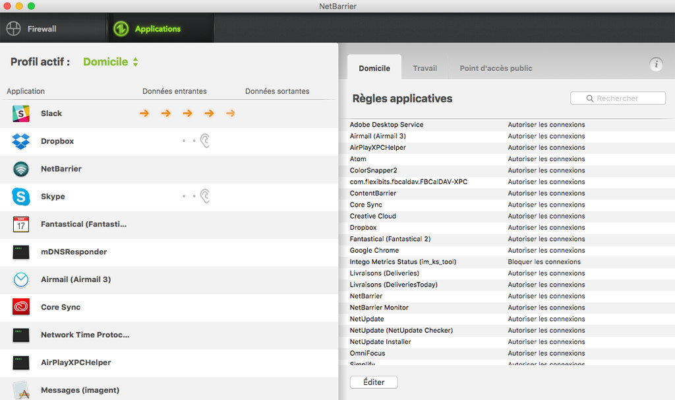The width and height of the screenshot is (675, 400).
Task: Click the Données sortantes column header
Action: pos(278,91)
